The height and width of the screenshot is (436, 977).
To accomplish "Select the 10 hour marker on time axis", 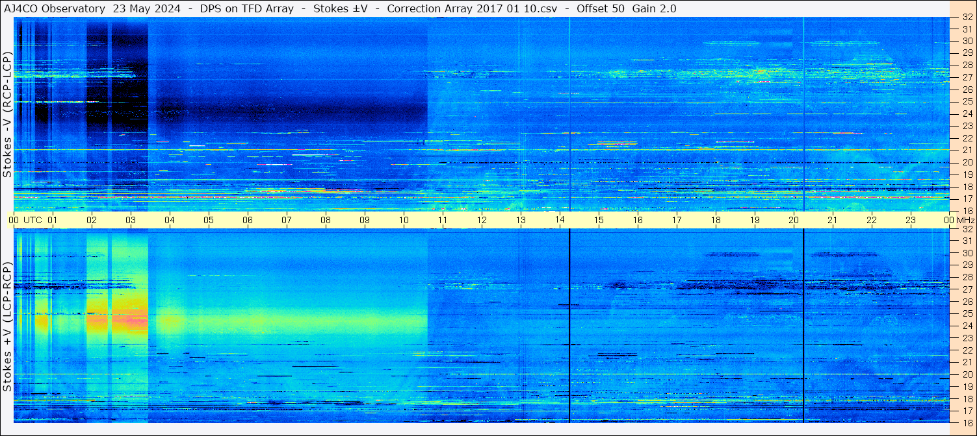I will click(404, 220).
